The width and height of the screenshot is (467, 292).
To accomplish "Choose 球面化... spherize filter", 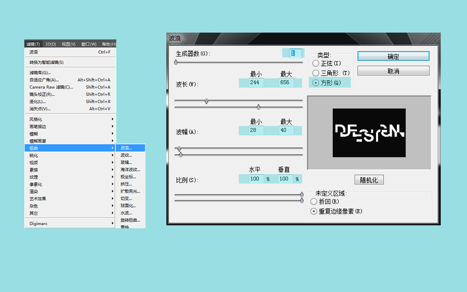I will 130,205.
